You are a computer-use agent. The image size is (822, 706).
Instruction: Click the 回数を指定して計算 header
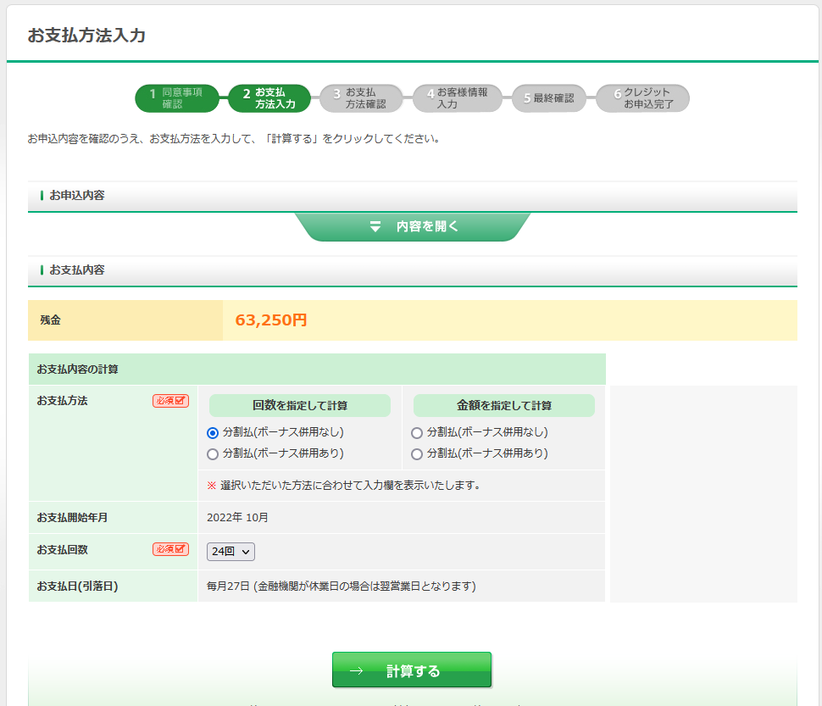coord(300,406)
